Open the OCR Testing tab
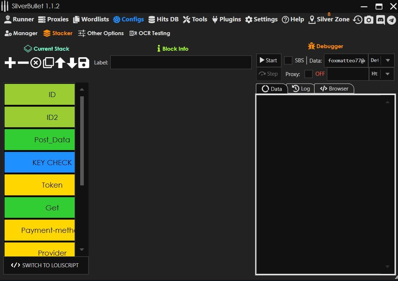 point(150,33)
